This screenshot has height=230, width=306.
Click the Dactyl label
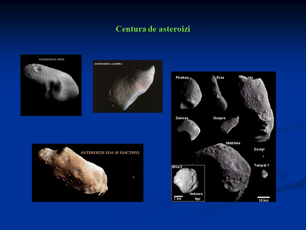click(x=259, y=149)
